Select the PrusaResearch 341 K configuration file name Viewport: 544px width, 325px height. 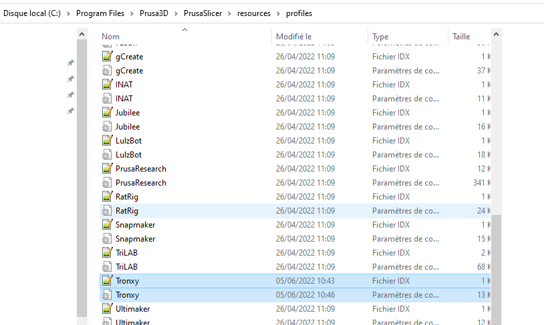coord(141,183)
